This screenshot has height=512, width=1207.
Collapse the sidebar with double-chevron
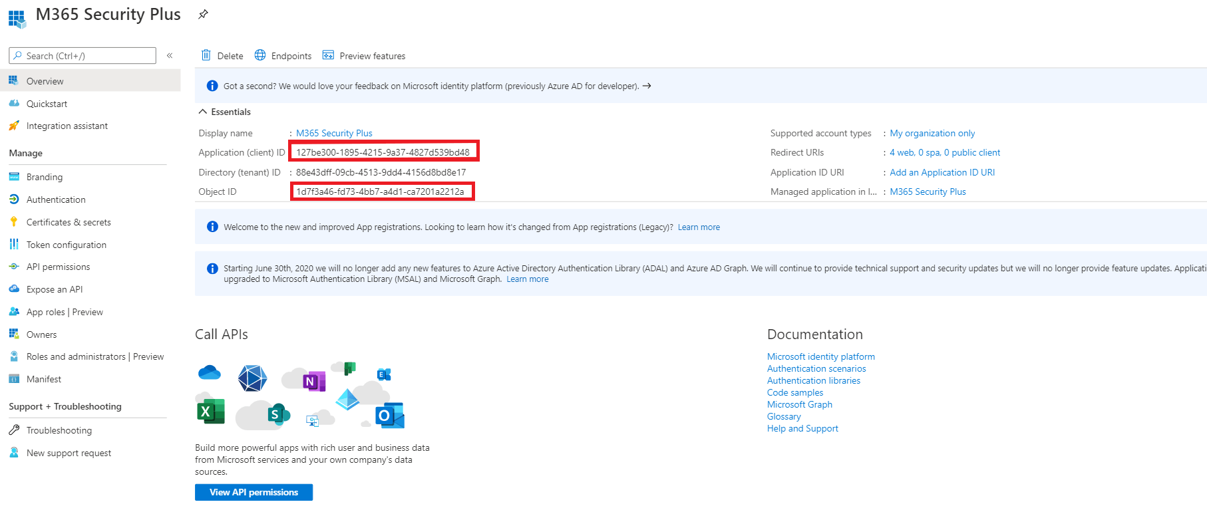point(170,56)
